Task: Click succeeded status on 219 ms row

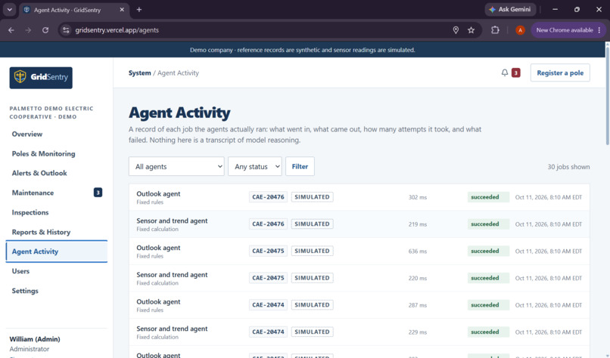Action: [488, 224]
